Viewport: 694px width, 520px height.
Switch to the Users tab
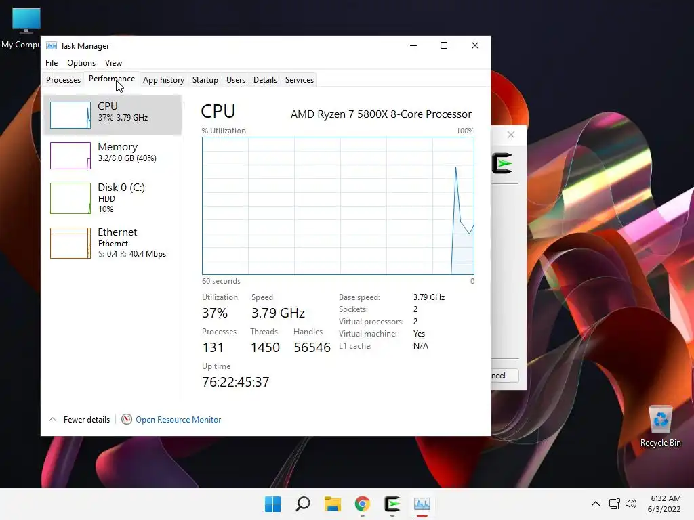pos(235,80)
